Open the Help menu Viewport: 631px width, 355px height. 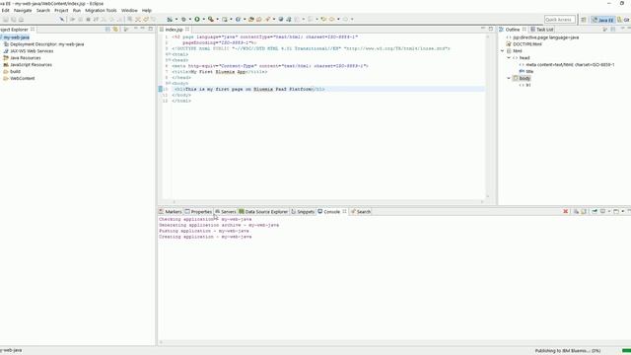[x=147, y=11]
